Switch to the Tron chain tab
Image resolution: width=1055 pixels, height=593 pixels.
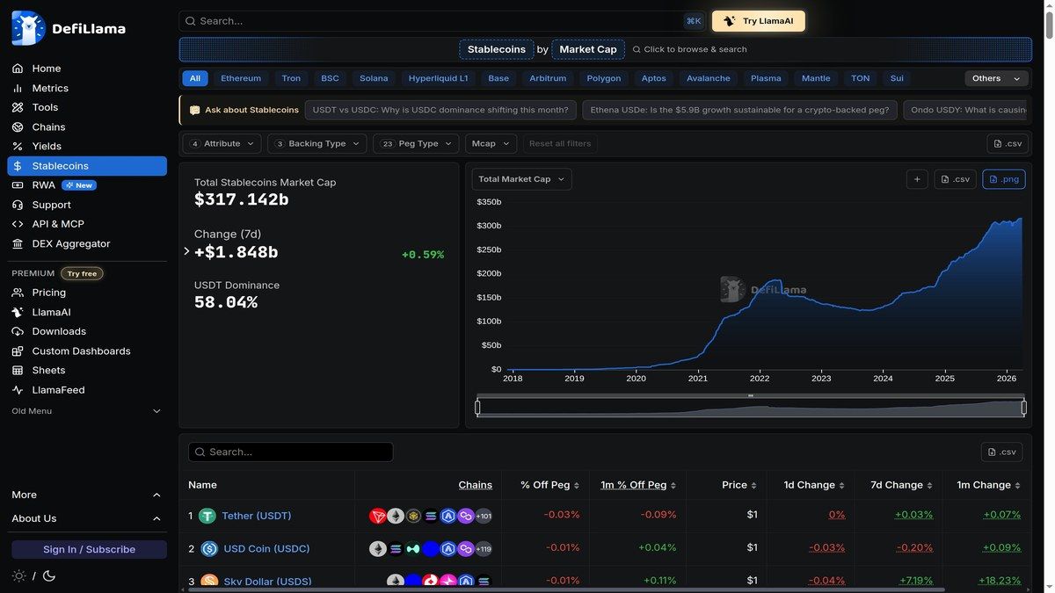point(291,77)
